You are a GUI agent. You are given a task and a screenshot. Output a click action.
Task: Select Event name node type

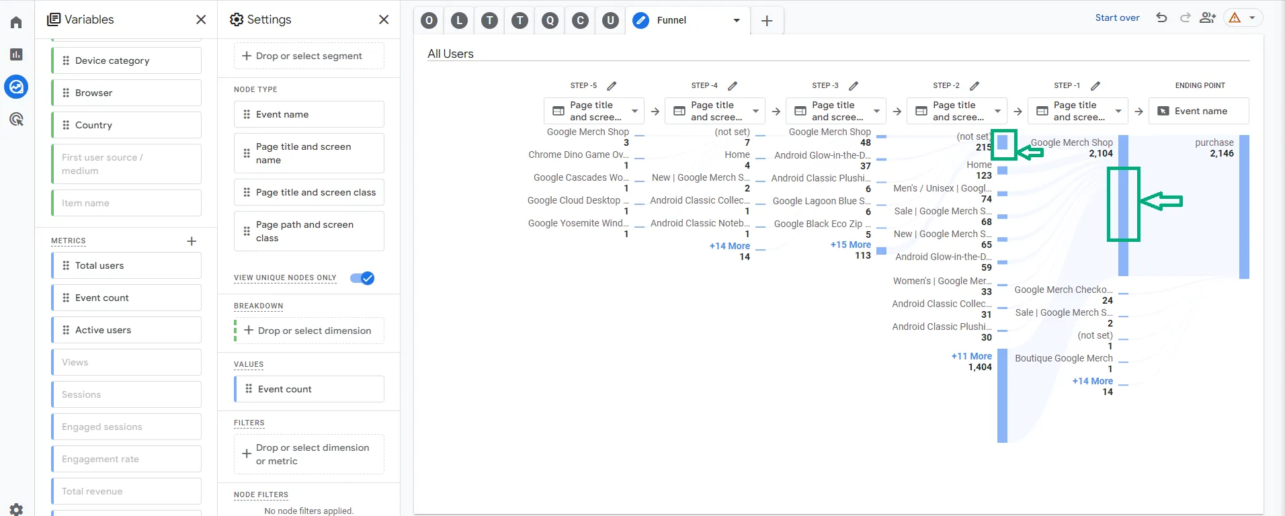pos(309,114)
